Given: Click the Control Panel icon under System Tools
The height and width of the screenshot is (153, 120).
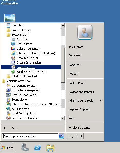Looking at the screenshot, I should [13, 44].
